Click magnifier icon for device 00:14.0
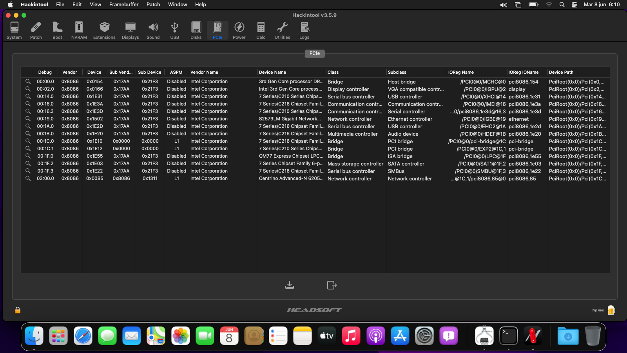Image resolution: width=627 pixels, height=353 pixels. pyautogui.click(x=28, y=96)
